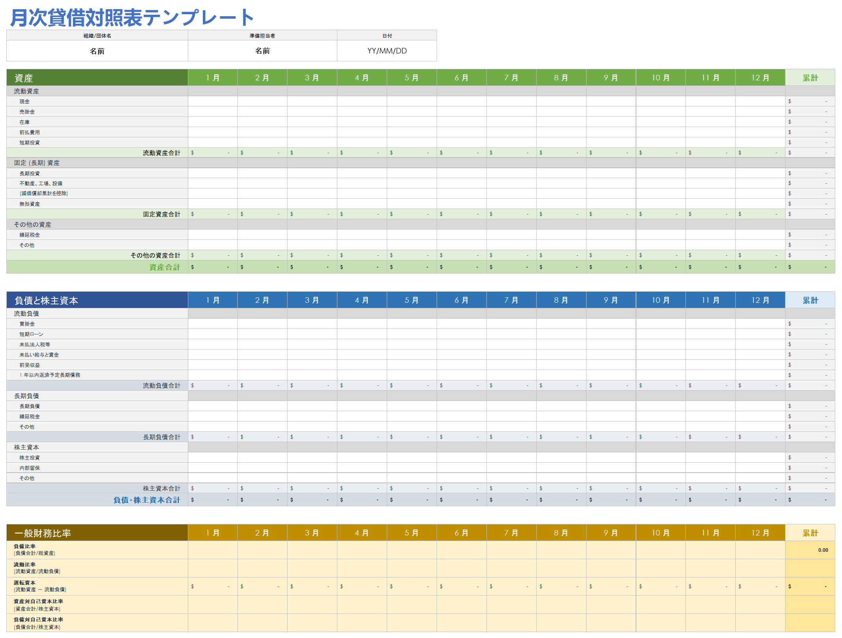
Task: Select the 3月 header in the 負債と株主資本 table
Action: [312, 300]
